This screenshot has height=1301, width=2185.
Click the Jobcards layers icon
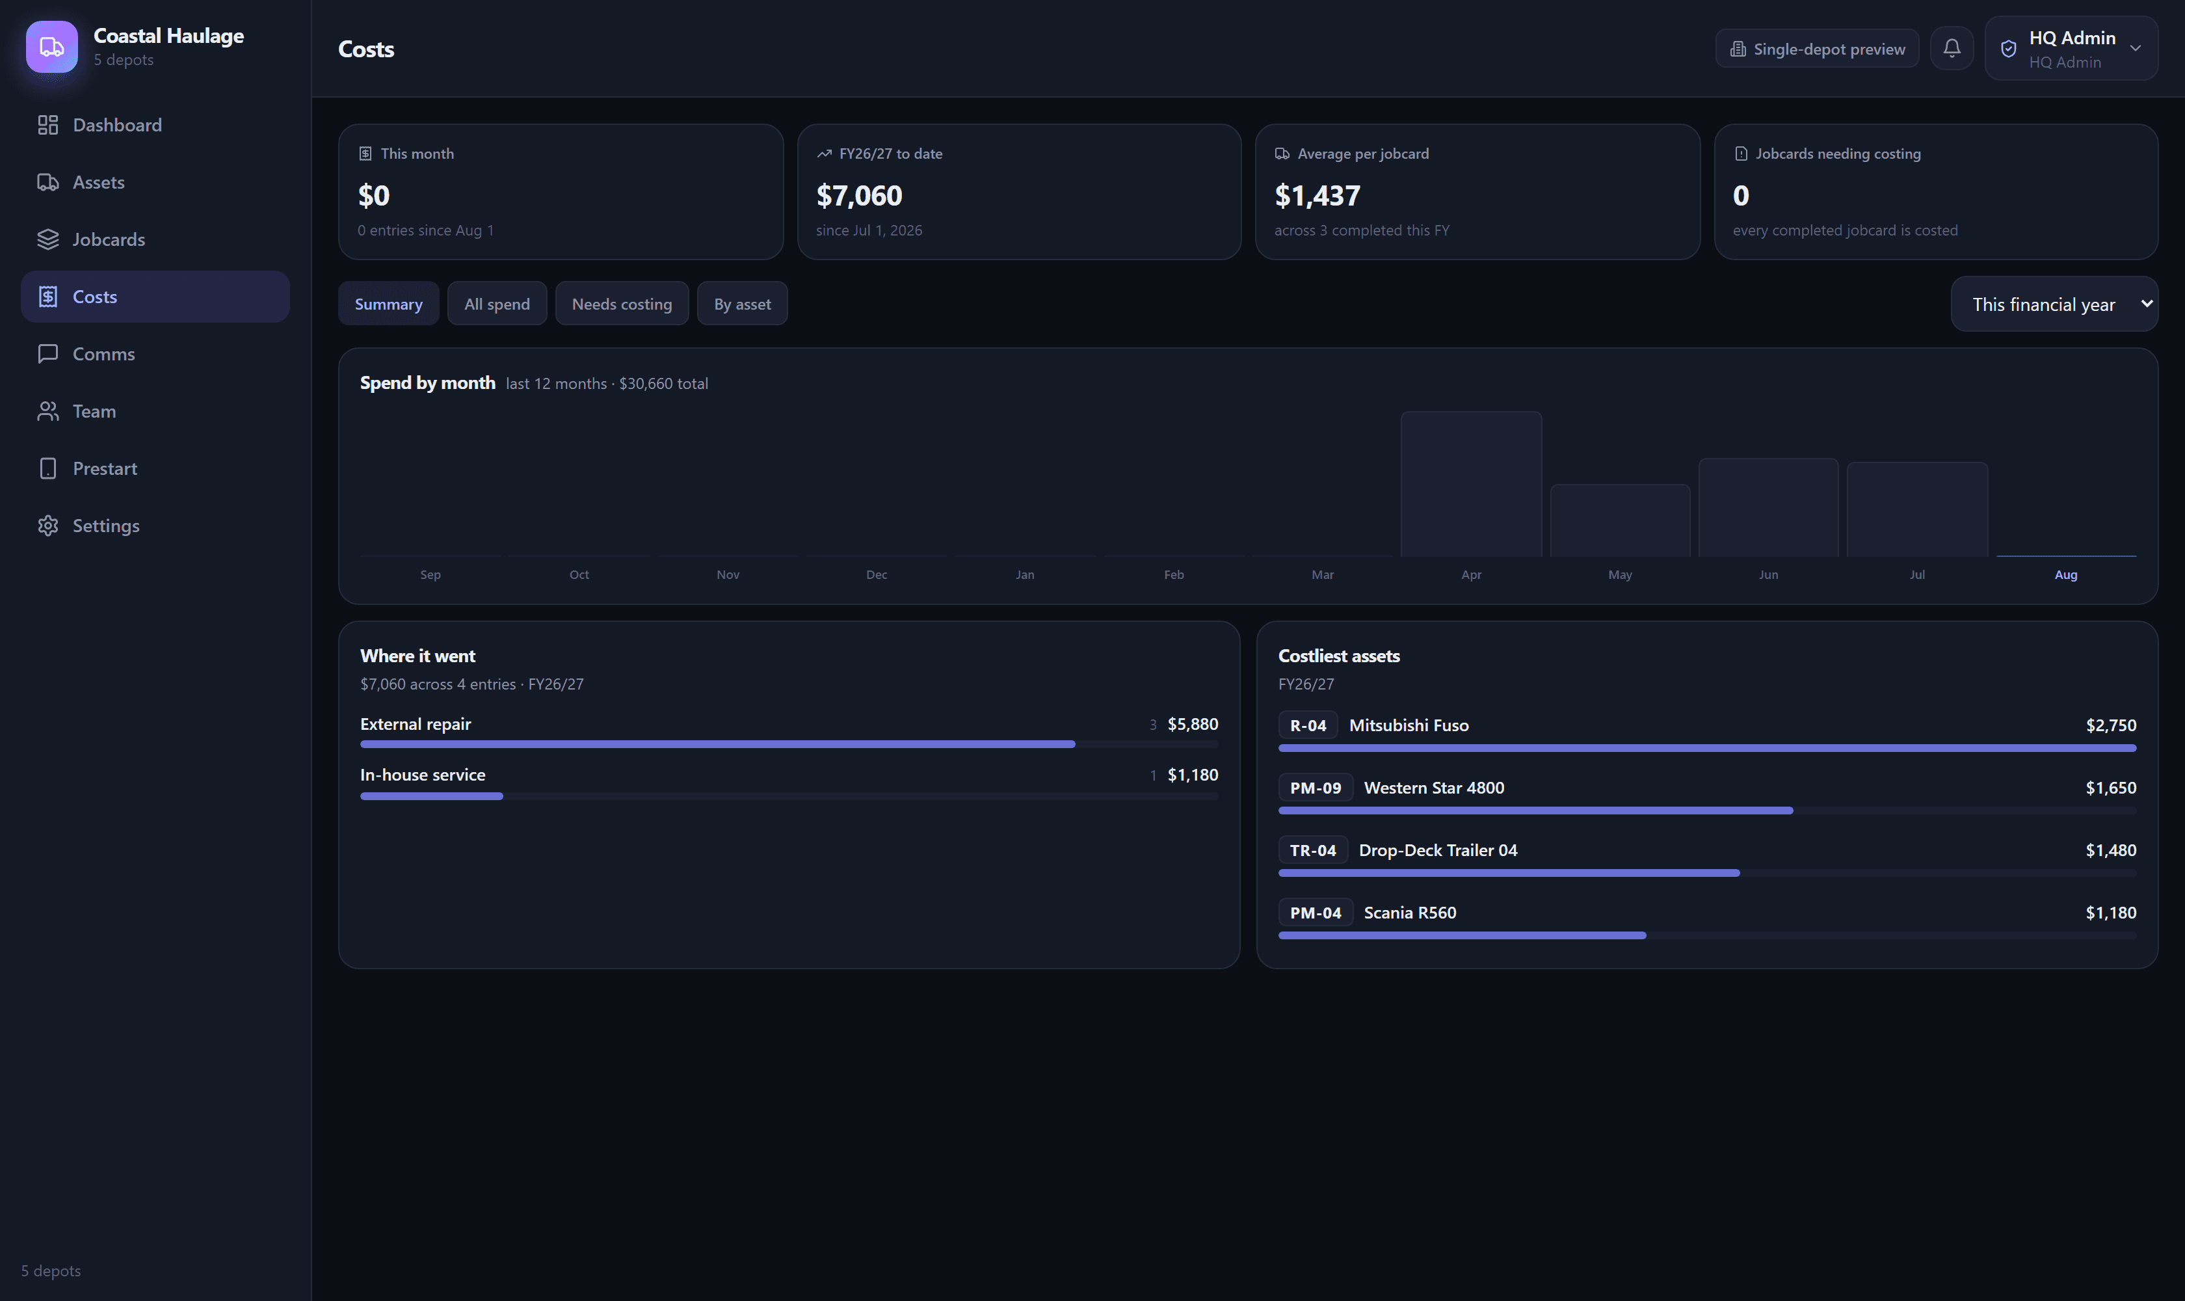coord(48,239)
